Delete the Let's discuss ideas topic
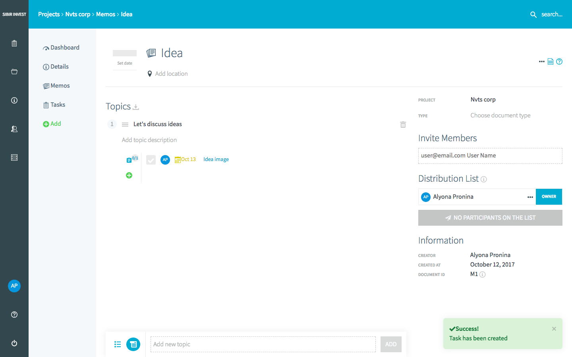This screenshot has width=572, height=357. point(403,125)
